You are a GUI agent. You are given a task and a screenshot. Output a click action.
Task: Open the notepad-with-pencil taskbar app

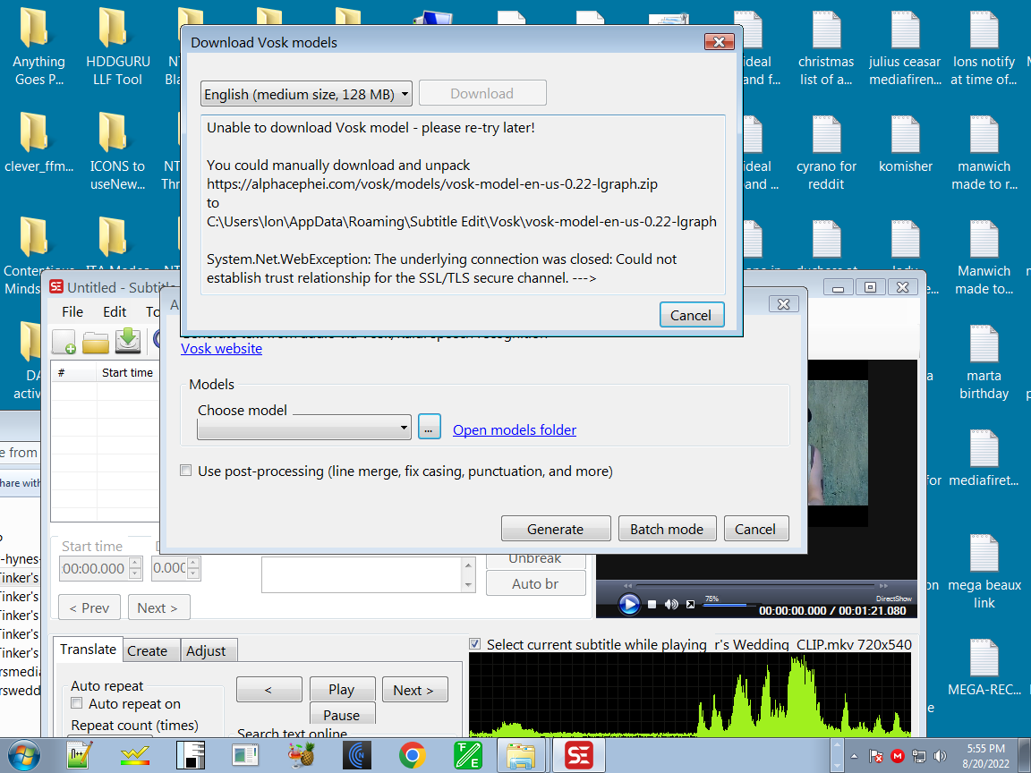pos(81,756)
